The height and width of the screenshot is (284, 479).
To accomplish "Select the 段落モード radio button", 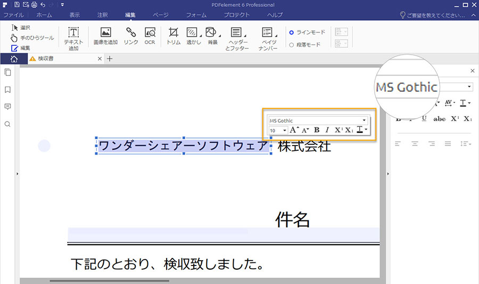I will point(292,45).
